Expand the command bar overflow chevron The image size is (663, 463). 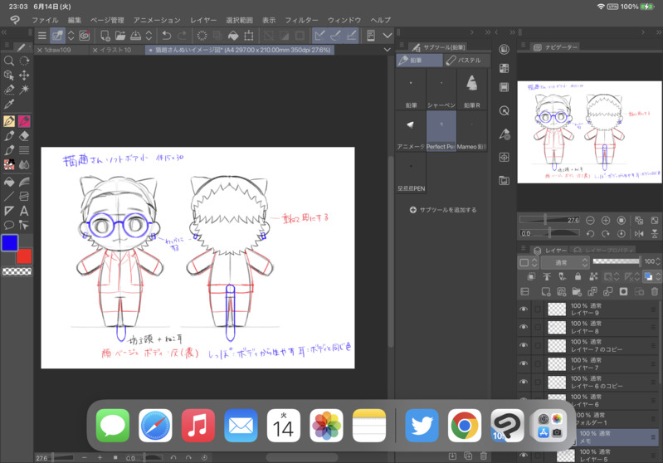[386, 36]
